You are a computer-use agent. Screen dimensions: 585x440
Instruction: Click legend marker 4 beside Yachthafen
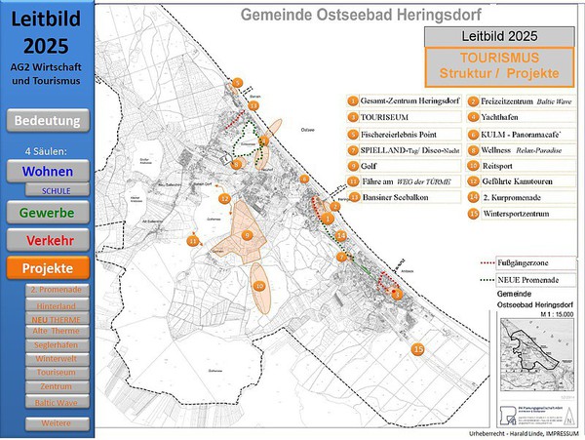[473, 117]
